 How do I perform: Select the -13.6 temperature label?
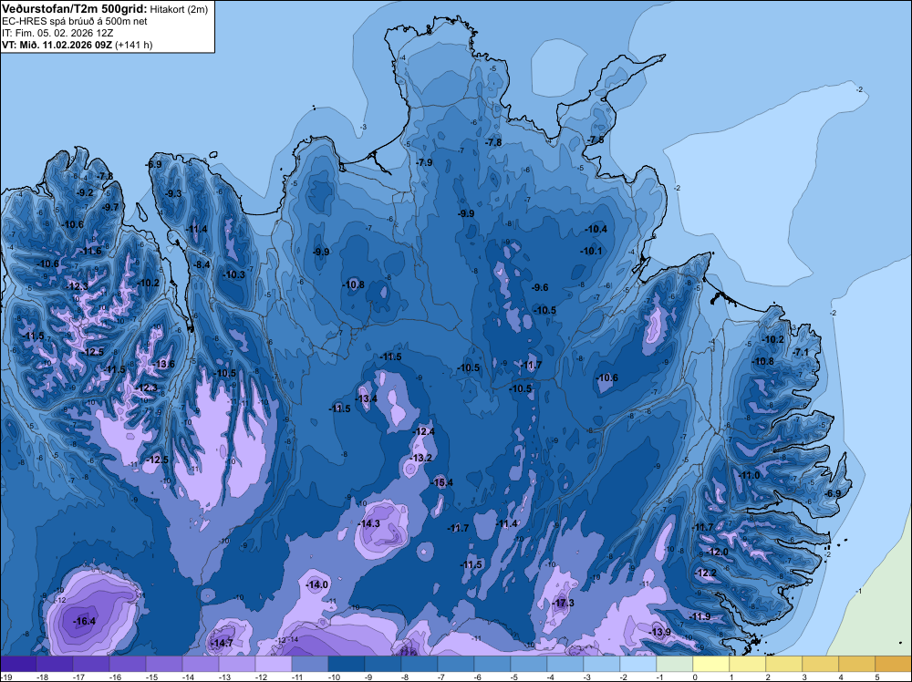(x=163, y=364)
